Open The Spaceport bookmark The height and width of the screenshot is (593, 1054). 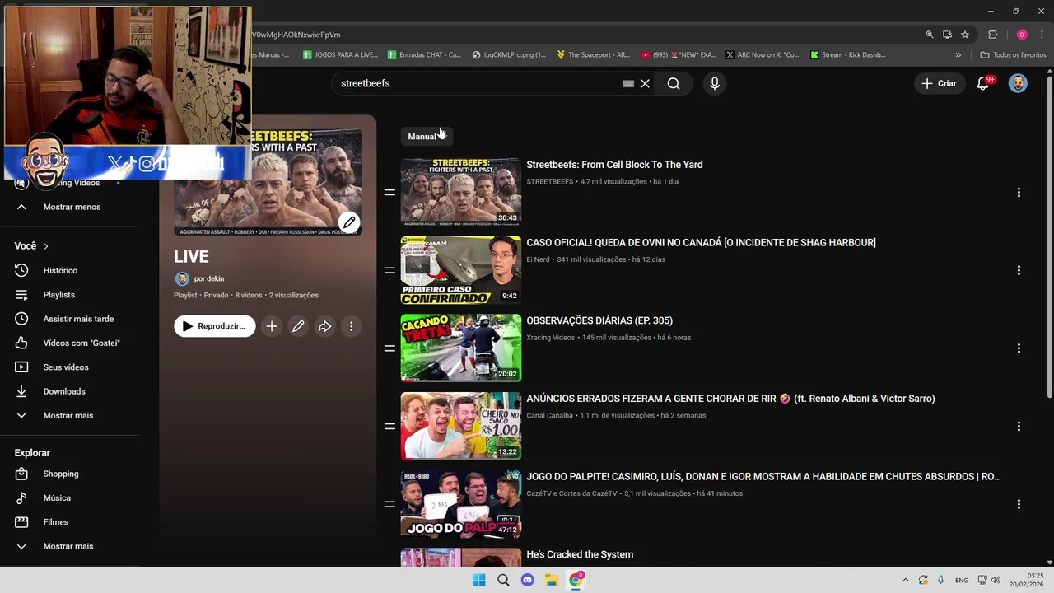(x=593, y=55)
